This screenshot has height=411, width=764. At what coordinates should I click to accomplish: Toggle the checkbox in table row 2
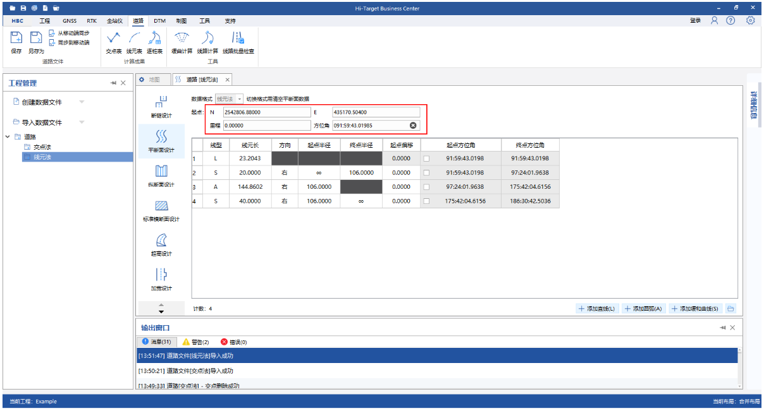[x=427, y=172]
